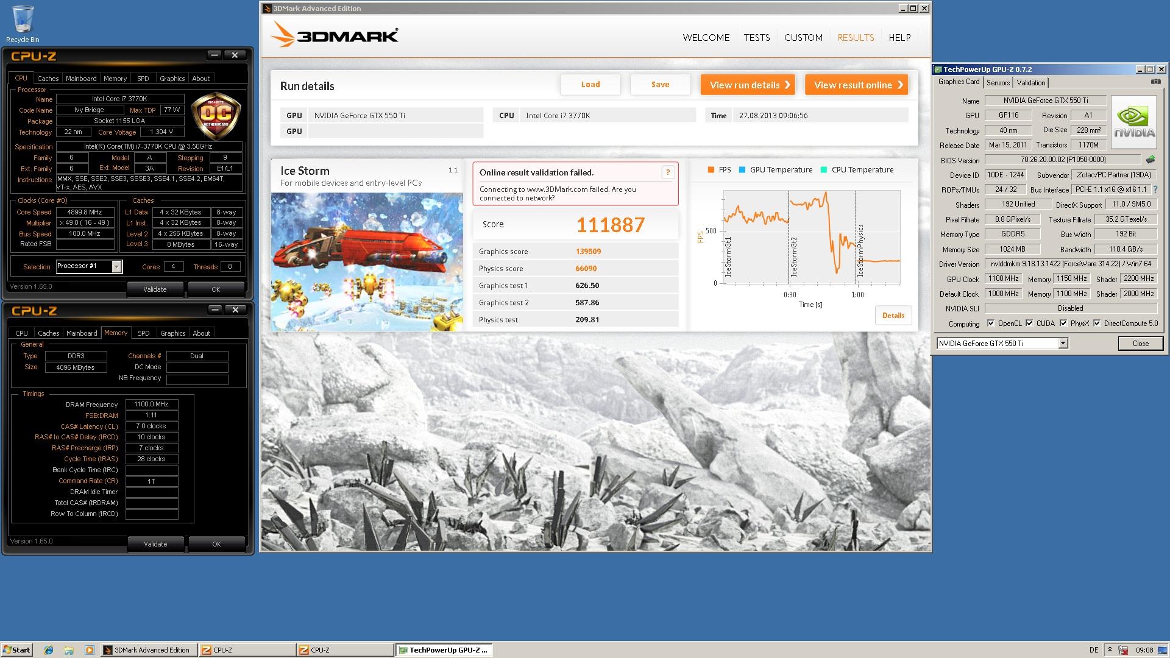Click the Details button under the FPS chart
The width and height of the screenshot is (1170, 658).
coord(893,316)
